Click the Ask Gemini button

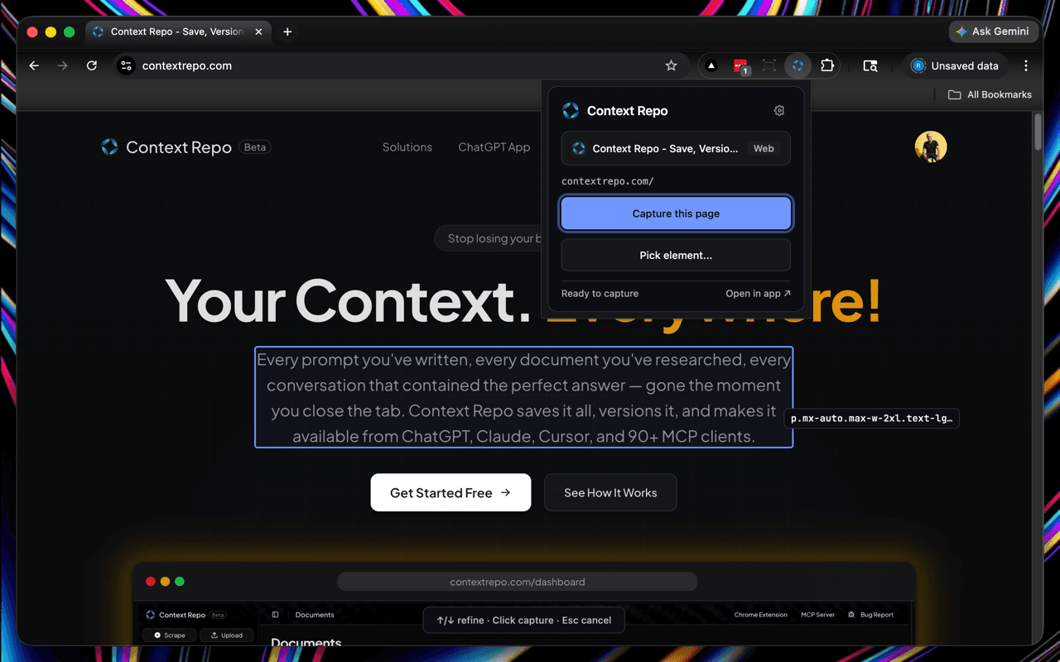[x=992, y=31]
